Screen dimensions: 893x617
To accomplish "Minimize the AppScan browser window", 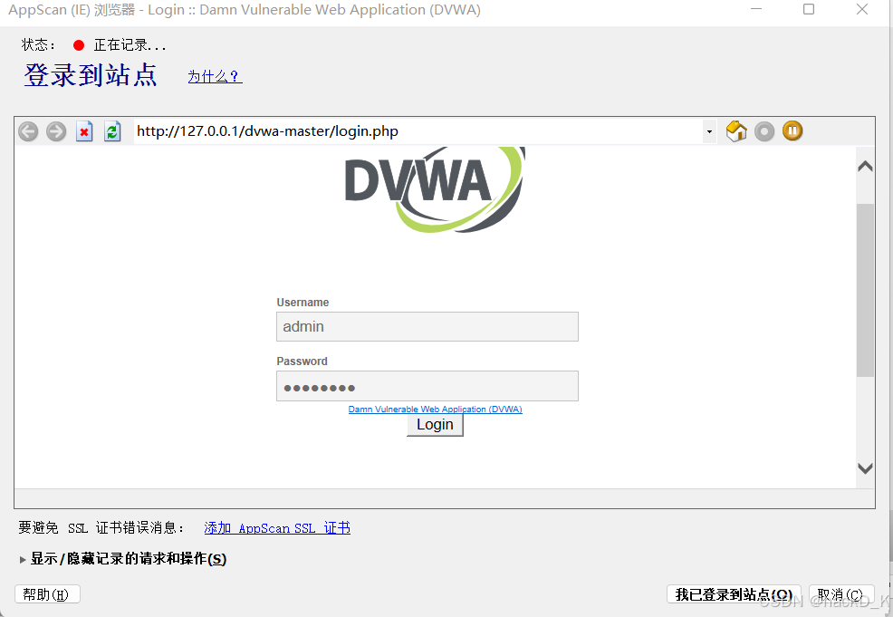I will 755,9.
